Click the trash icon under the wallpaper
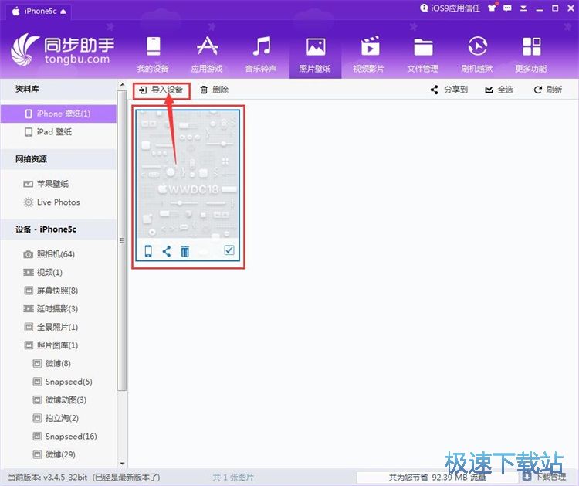This screenshot has width=579, height=486. 185,251
